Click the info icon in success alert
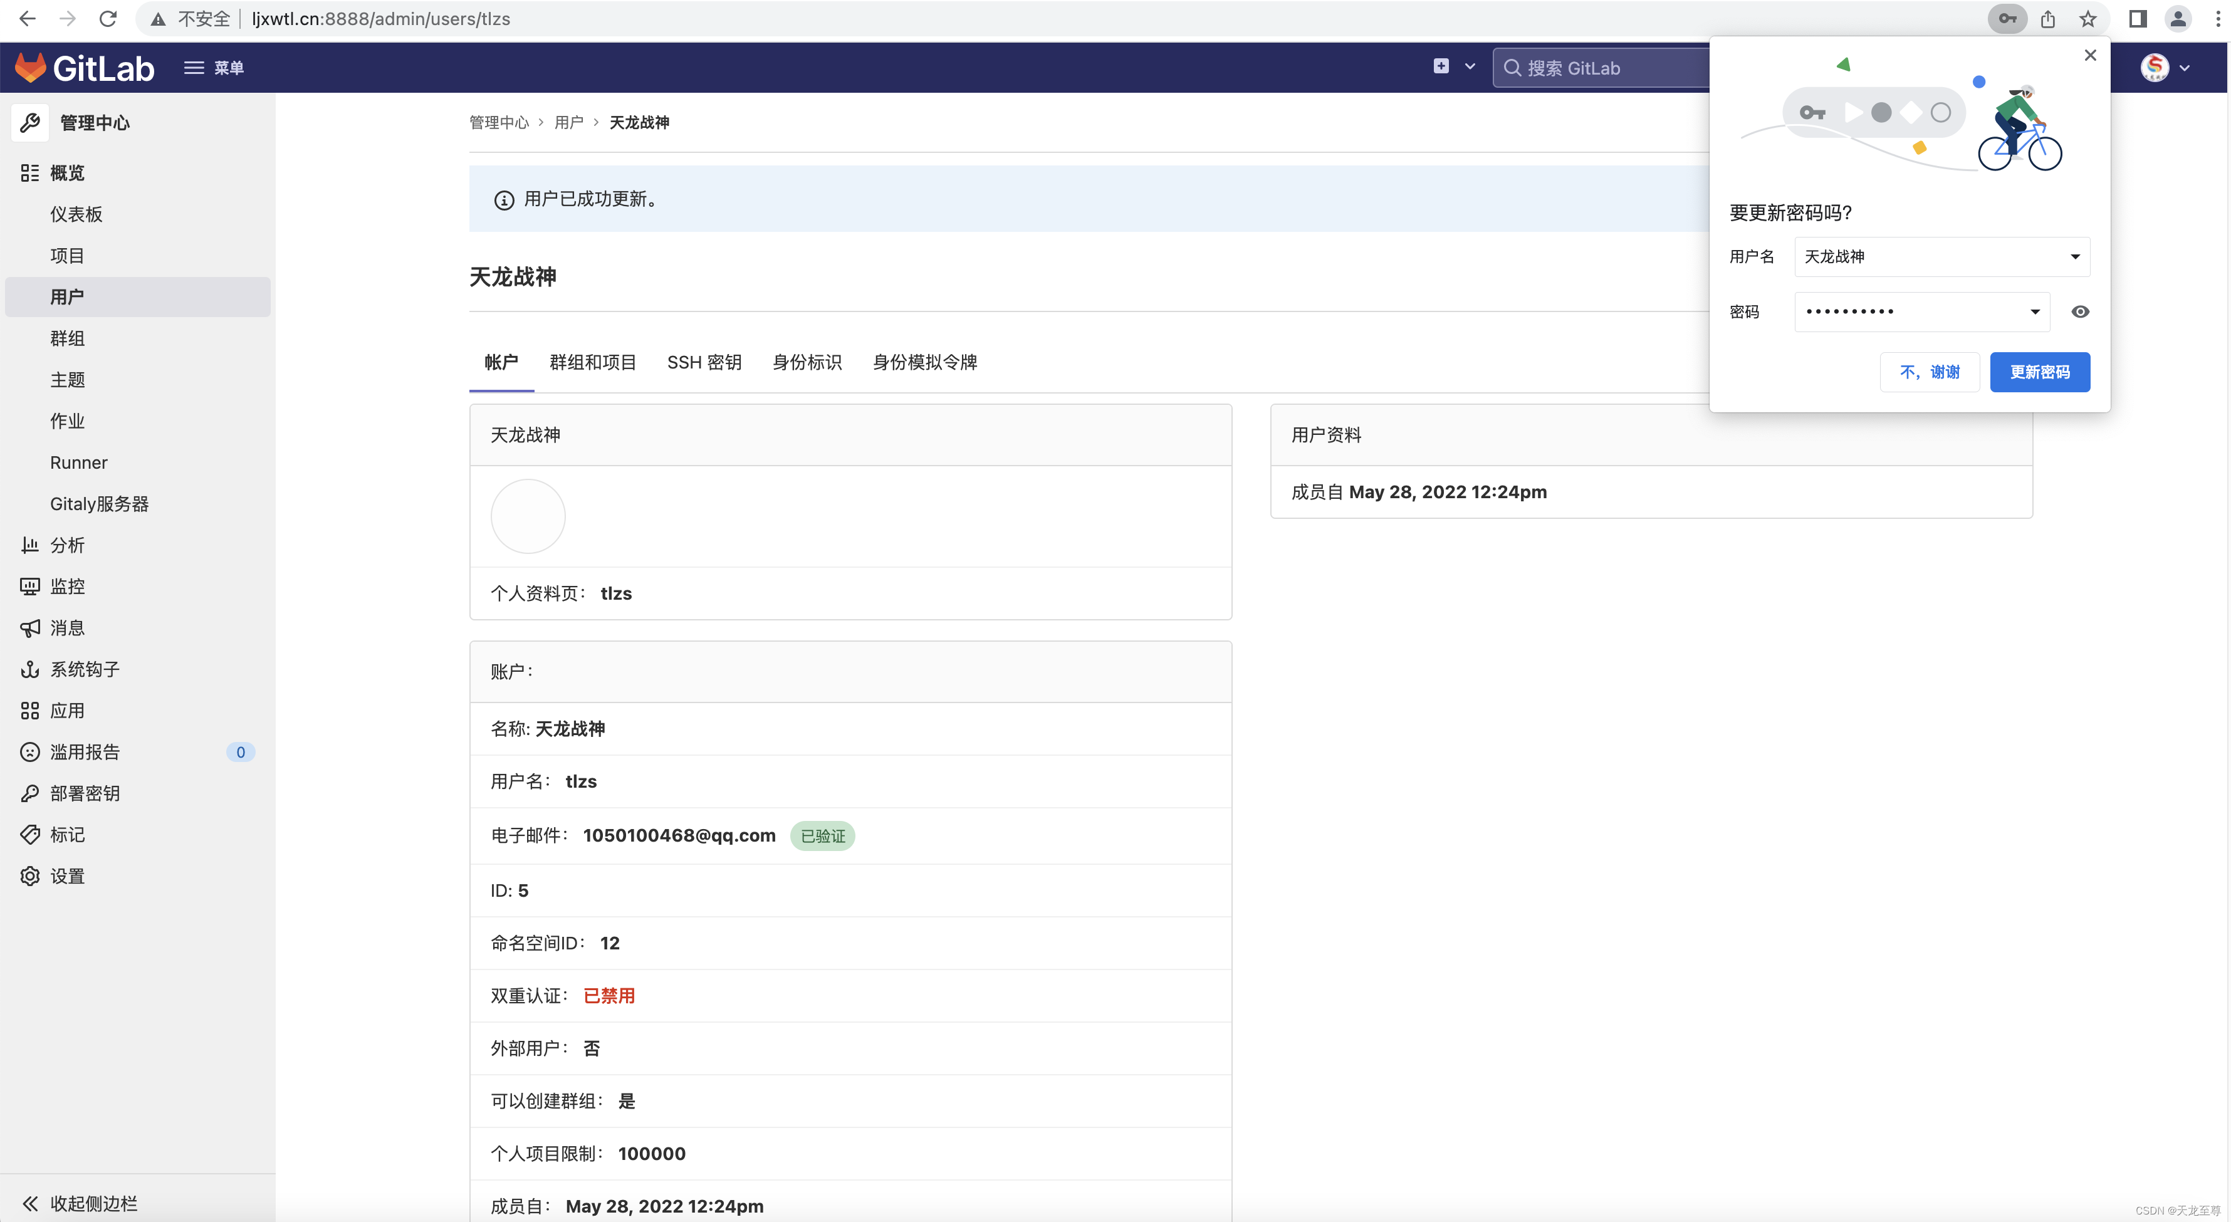 (x=504, y=200)
